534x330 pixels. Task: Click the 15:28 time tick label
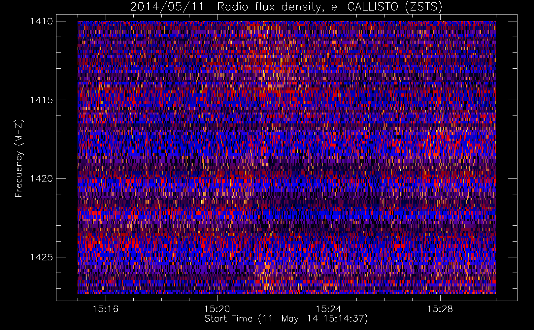(440, 309)
